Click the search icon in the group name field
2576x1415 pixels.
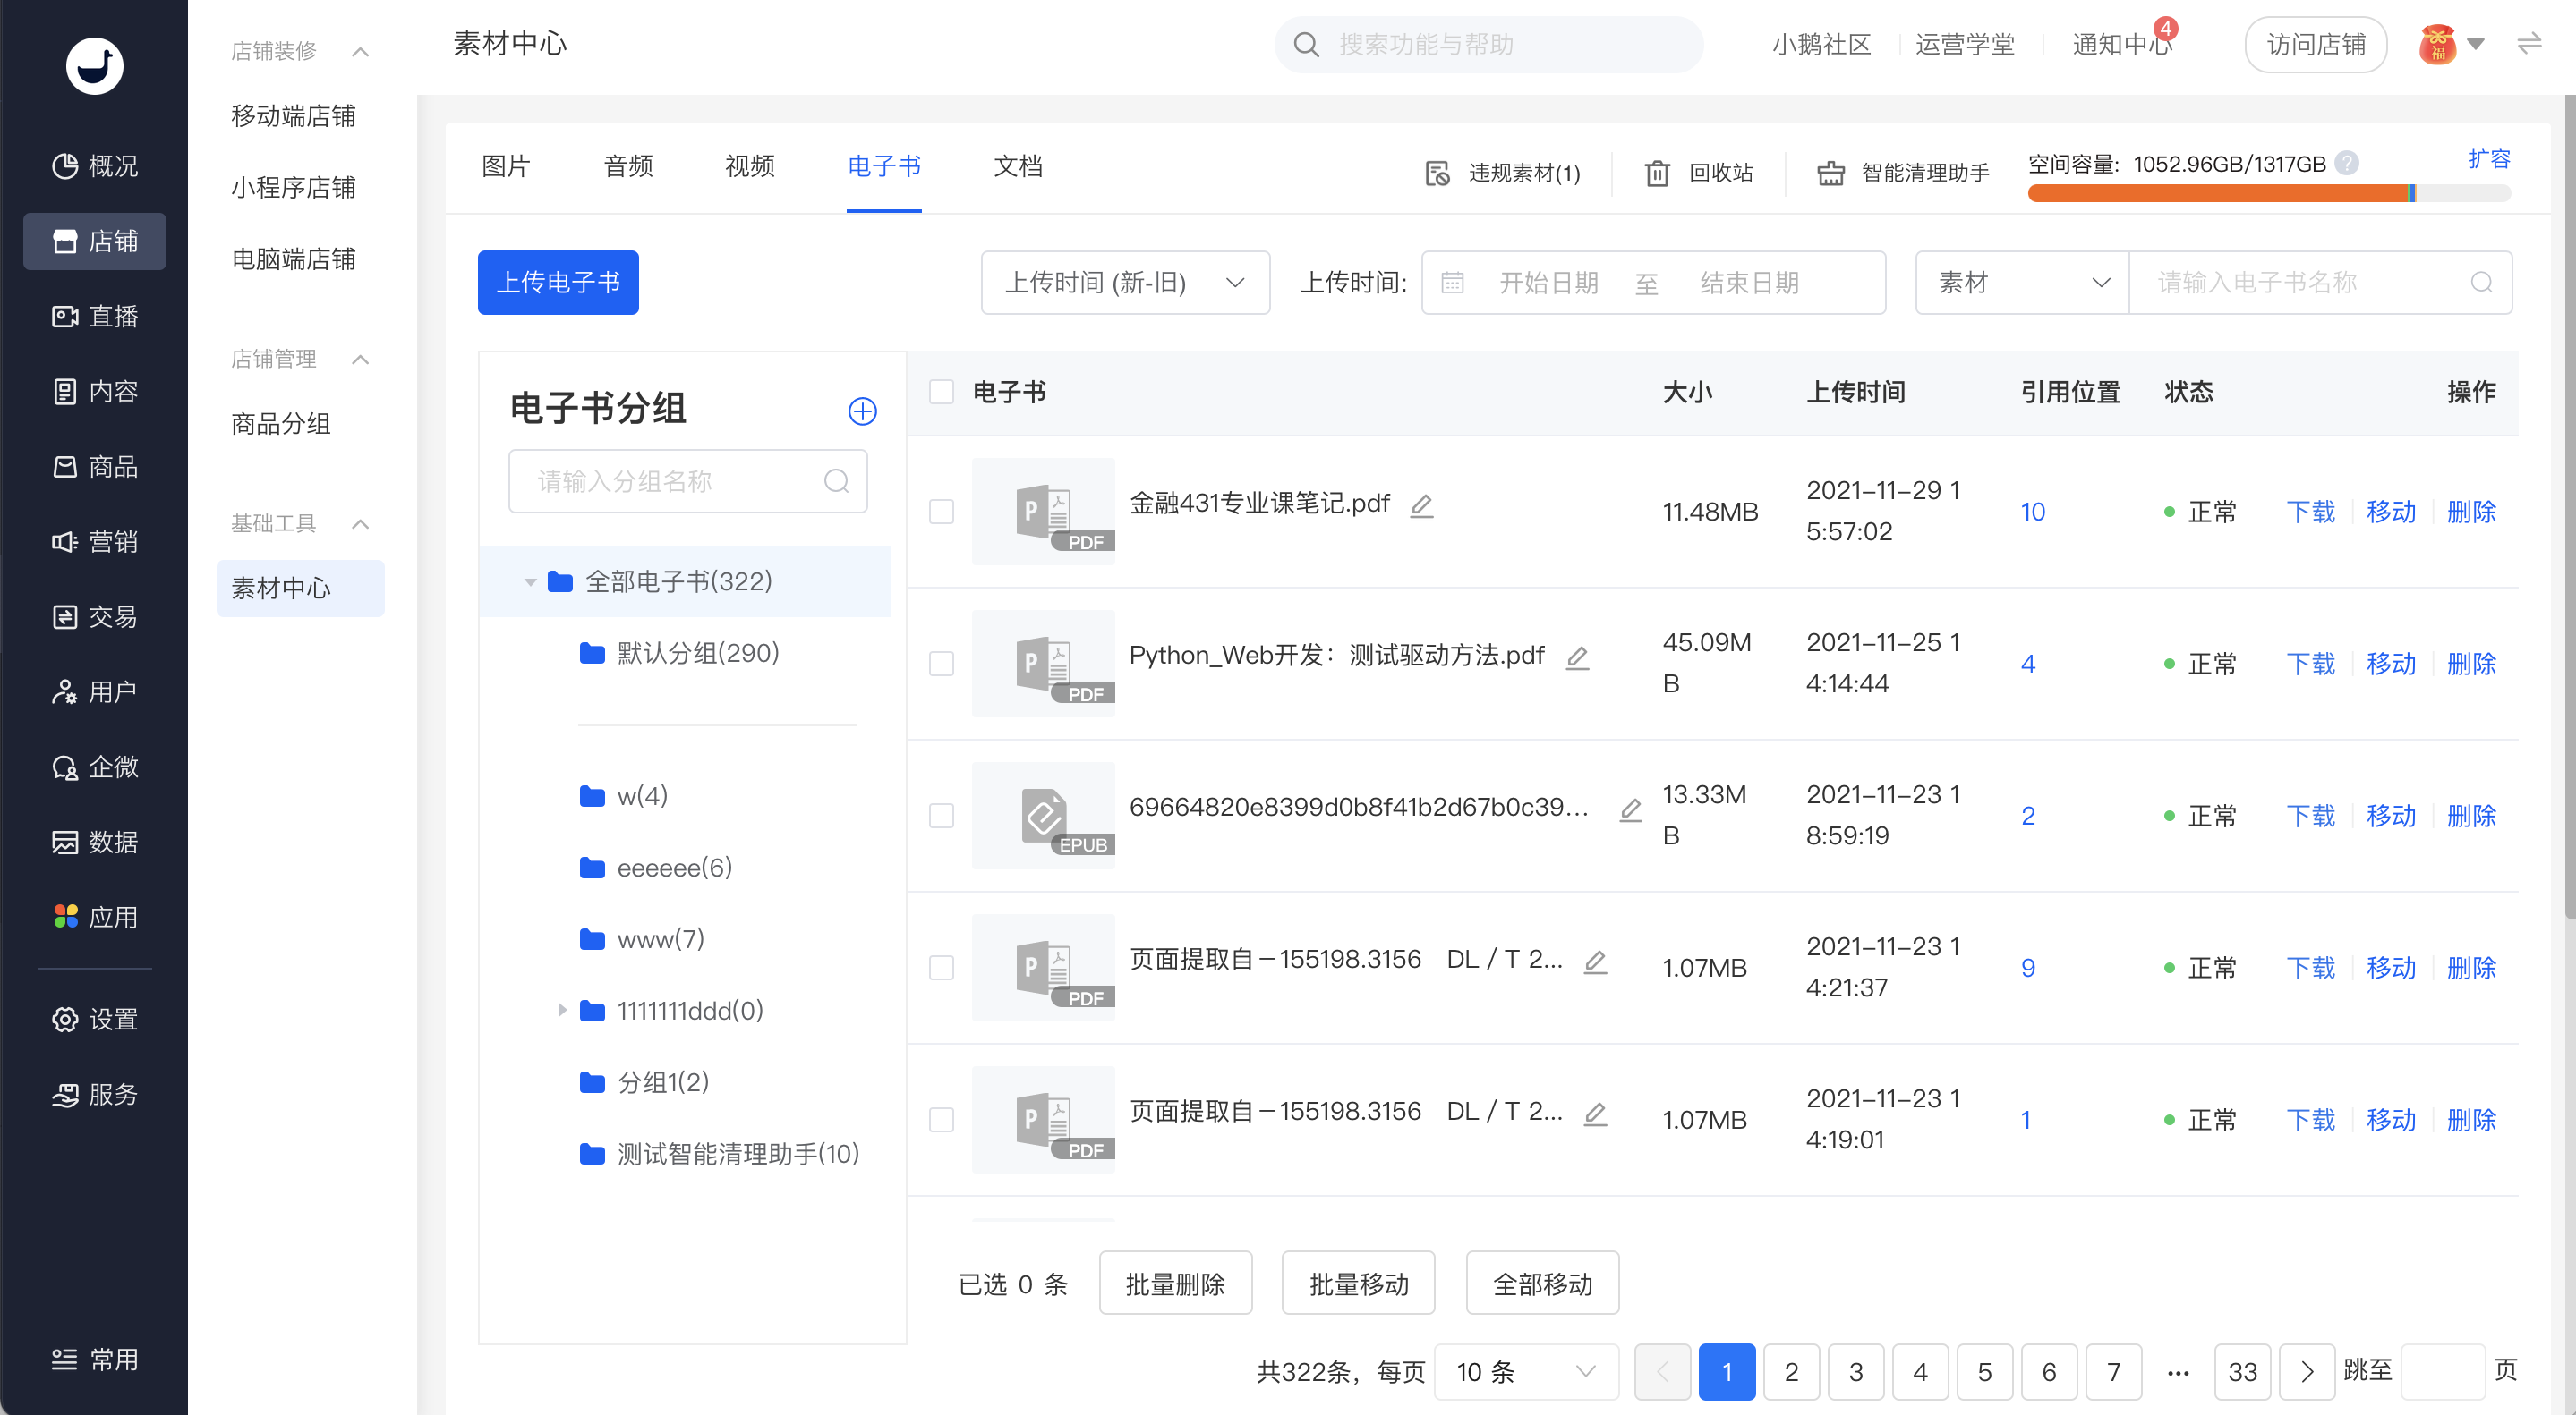click(836, 482)
